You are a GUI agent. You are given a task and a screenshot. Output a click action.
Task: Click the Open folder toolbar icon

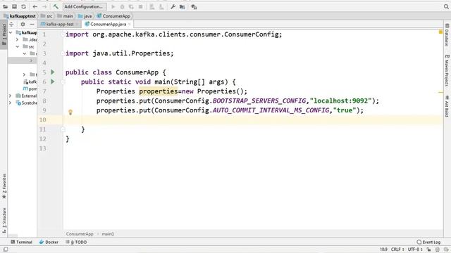tap(5, 6)
